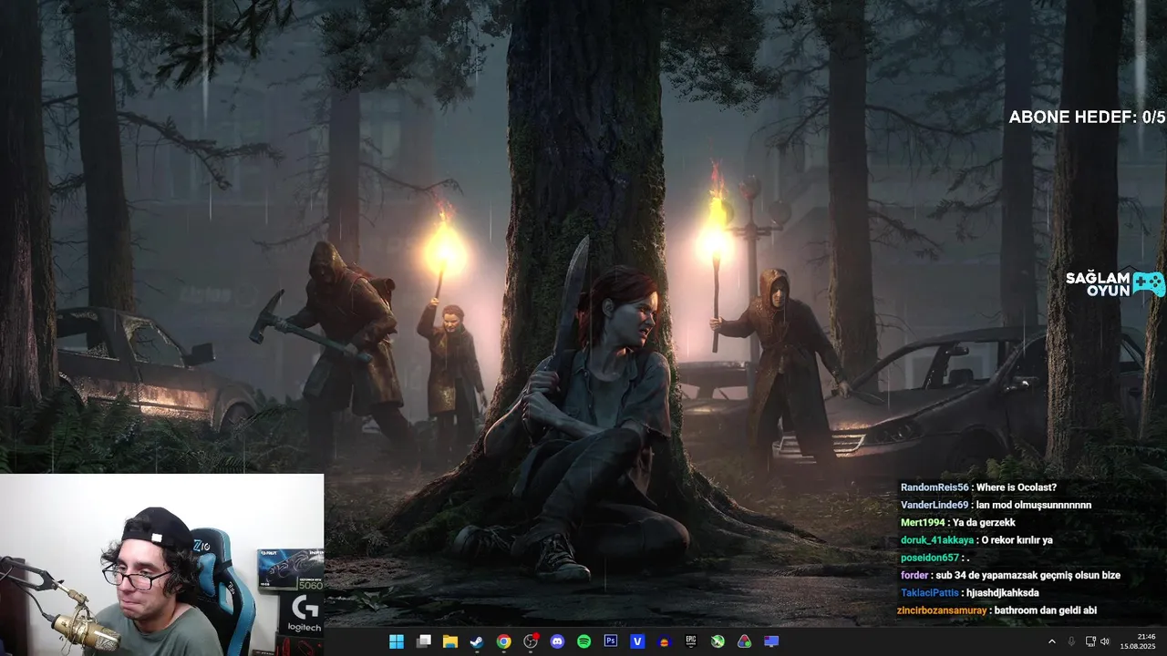The width and height of the screenshot is (1167, 656).
Task: Open the colorful triangle app in the taskbar
Action: point(745,641)
